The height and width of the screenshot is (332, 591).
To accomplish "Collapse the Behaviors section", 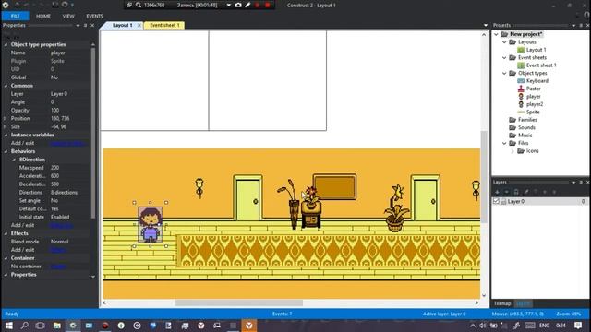I will 6,151.
